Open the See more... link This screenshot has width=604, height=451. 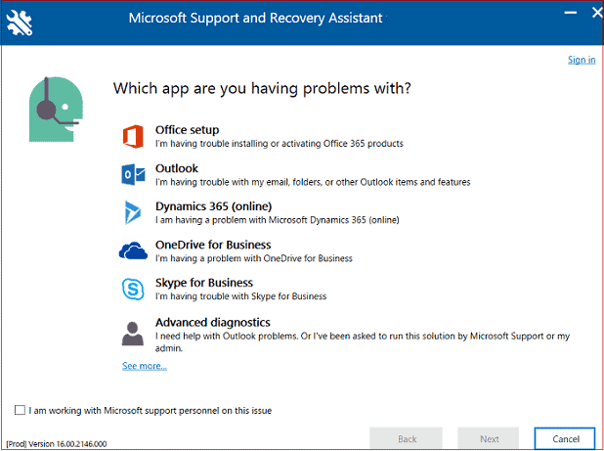pyautogui.click(x=145, y=366)
